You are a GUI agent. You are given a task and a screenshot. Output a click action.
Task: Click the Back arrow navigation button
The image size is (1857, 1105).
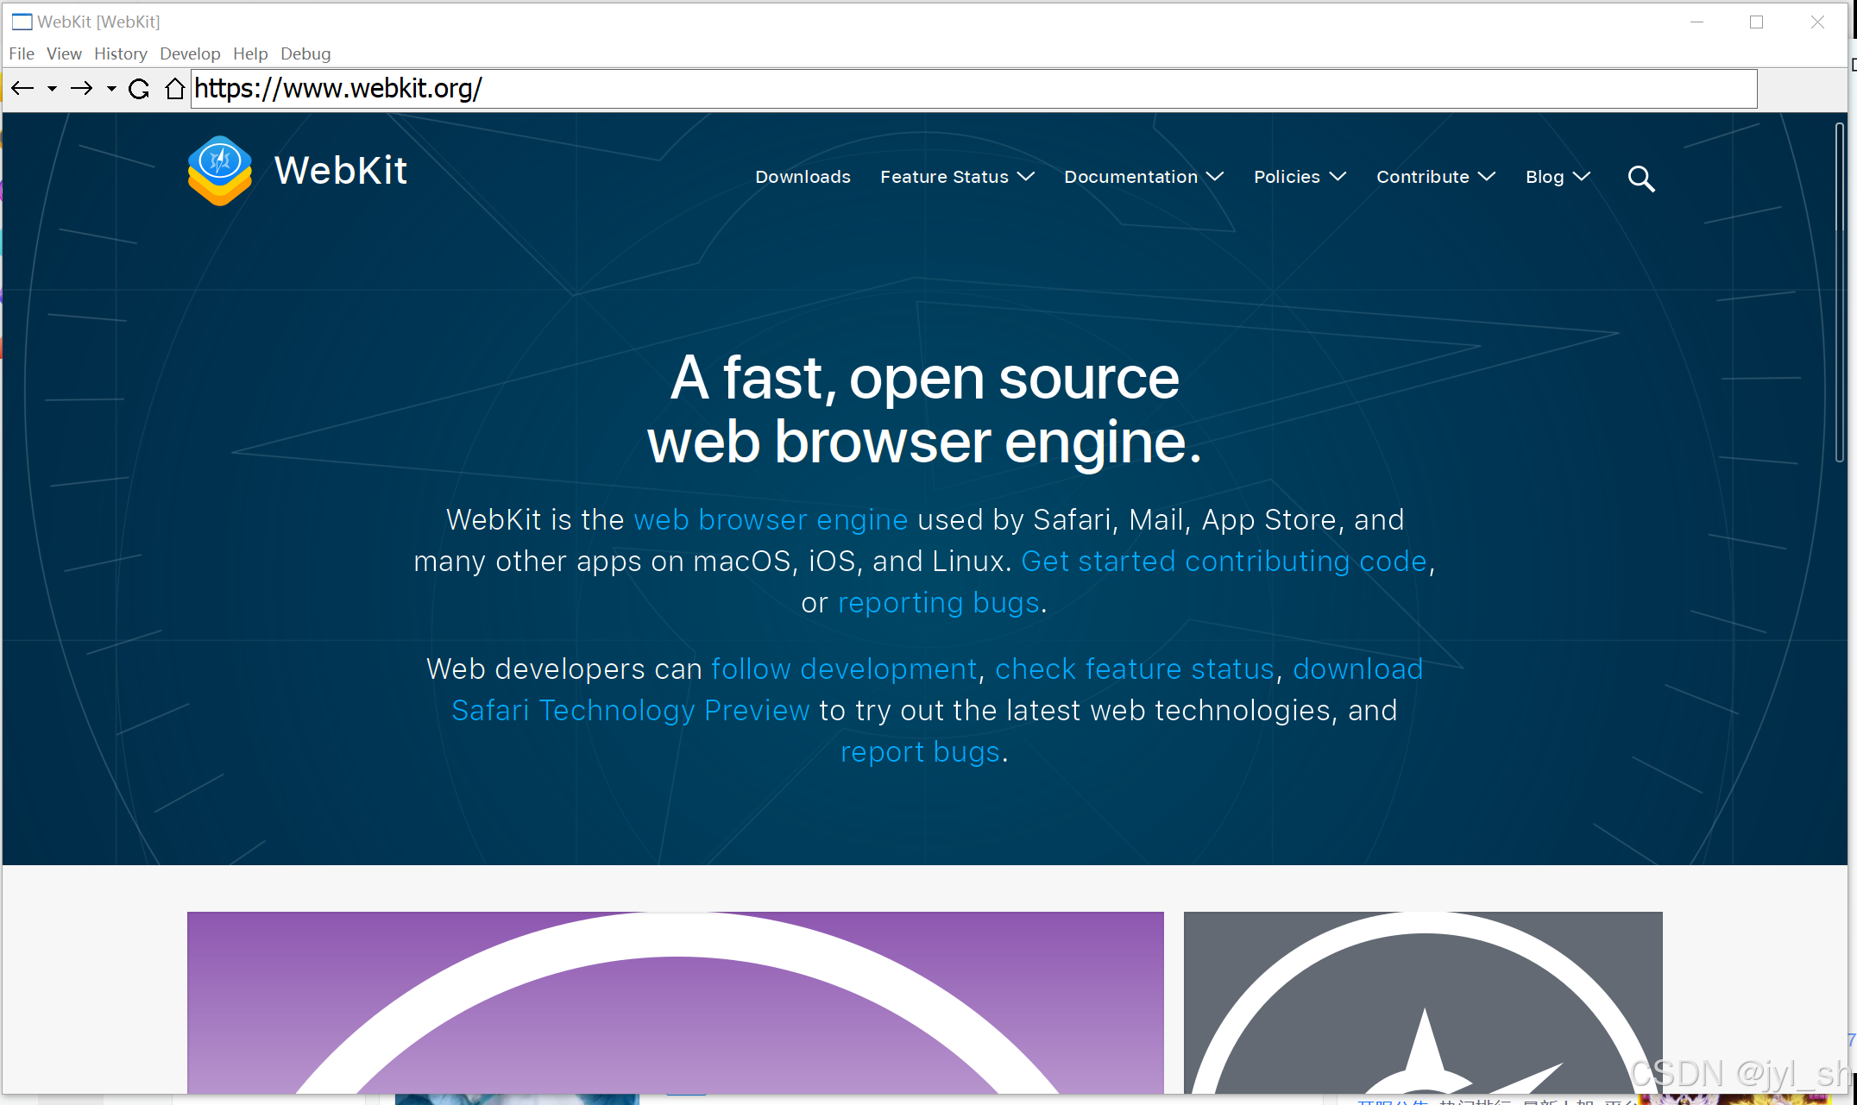(x=22, y=89)
